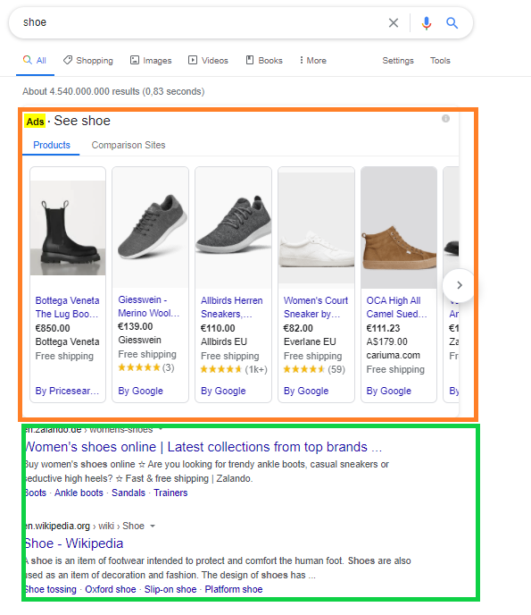This screenshot has height=615, width=531.
Task: Click By Pricesear… under the Bottega boot
Action: click(x=67, y=391)
